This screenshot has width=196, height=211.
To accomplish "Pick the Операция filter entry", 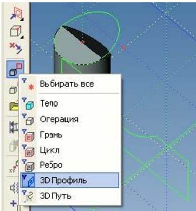I will coord(70,119).
